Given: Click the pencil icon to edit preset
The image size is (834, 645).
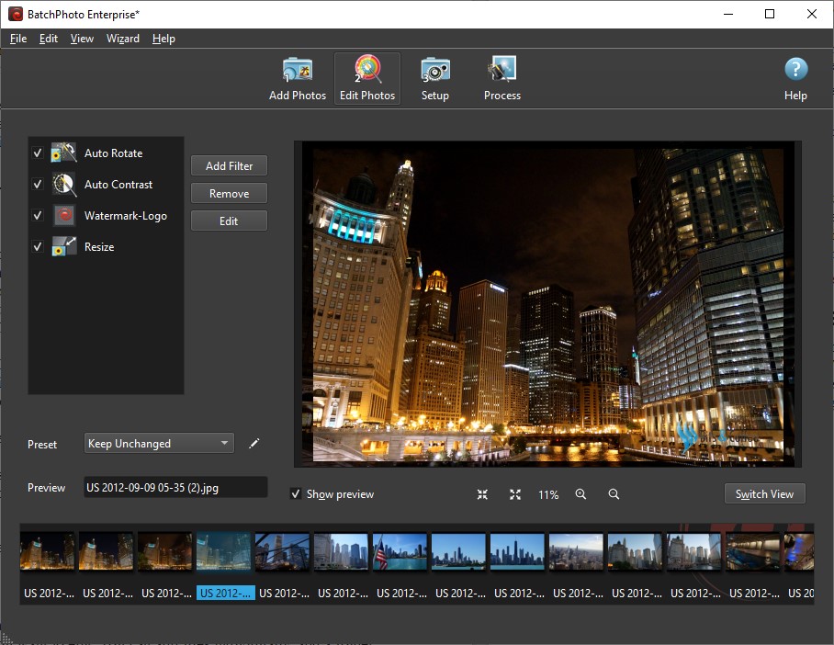Looking at the screenshot, I should pyautogui.click(x=254, y=443).
